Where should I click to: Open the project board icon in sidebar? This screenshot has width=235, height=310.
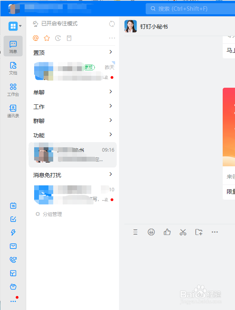13,273
